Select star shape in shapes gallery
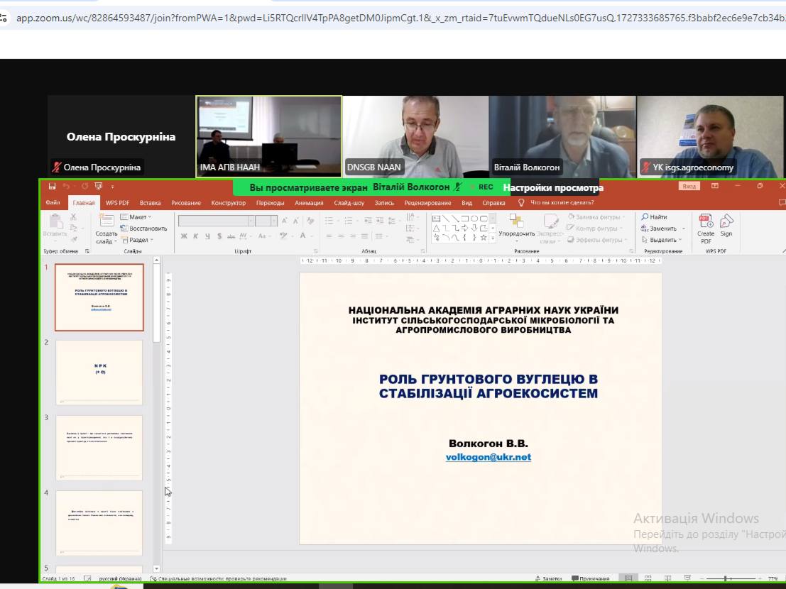 point(484,238)
